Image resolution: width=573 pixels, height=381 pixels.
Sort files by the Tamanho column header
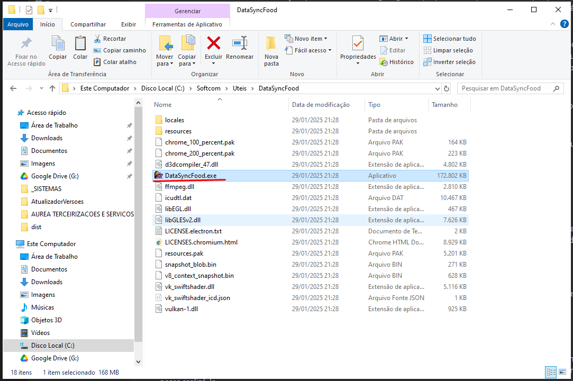tap(444, 105)
